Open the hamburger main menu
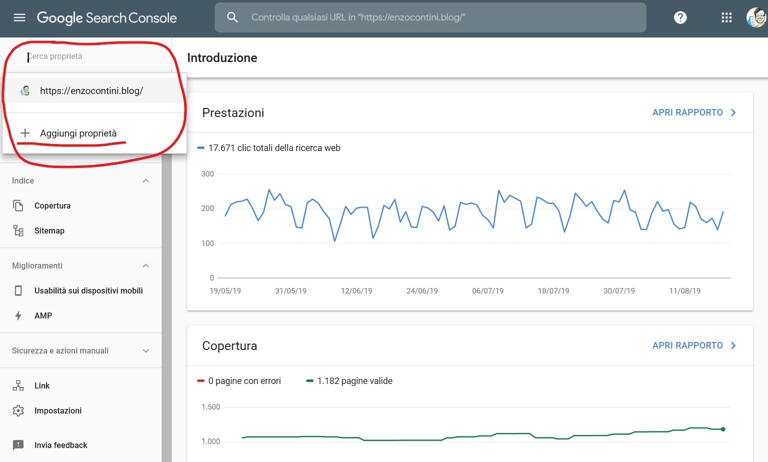Viewport: 768px width, 462px height. pyautogui.click(x=20, y=18)
